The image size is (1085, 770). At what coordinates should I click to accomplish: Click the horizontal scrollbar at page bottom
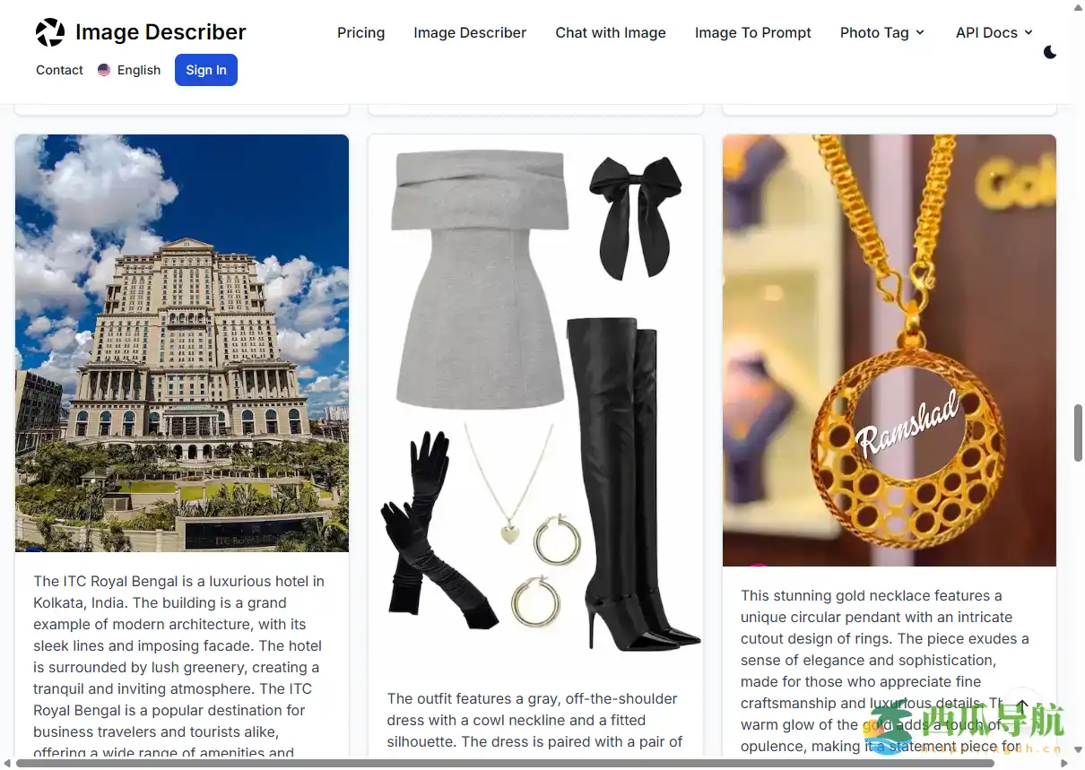505,763
